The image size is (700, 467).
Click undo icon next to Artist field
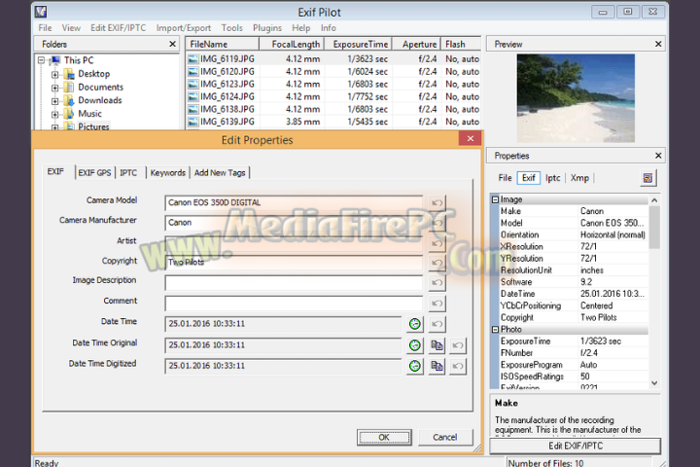(x=437, y=243)
